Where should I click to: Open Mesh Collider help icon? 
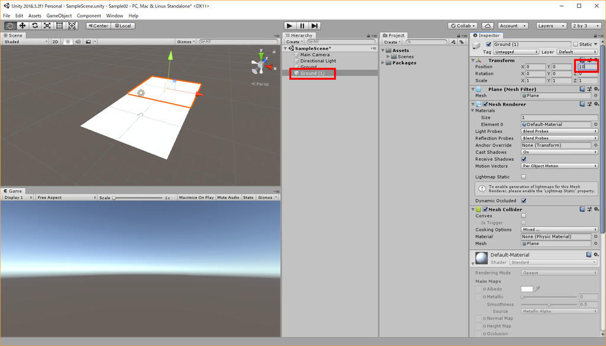(x=582, y=209)
